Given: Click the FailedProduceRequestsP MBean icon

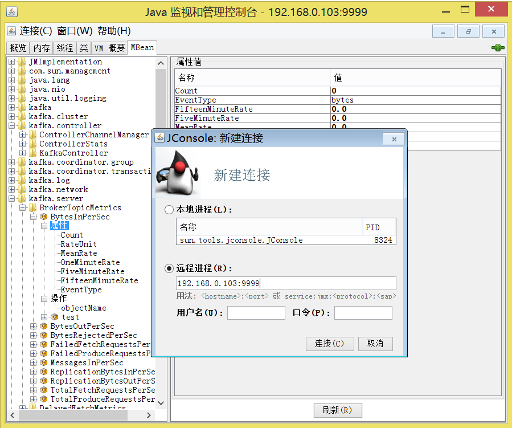Looking at the screenshot, I should coord(43,353).
